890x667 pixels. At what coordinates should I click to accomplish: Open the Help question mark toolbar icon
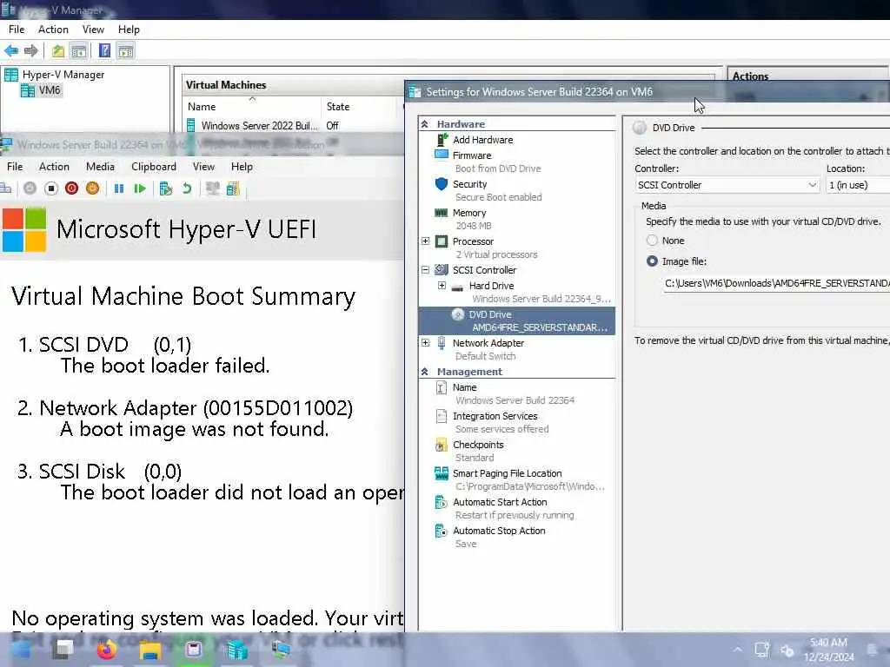tap(104, 51)
